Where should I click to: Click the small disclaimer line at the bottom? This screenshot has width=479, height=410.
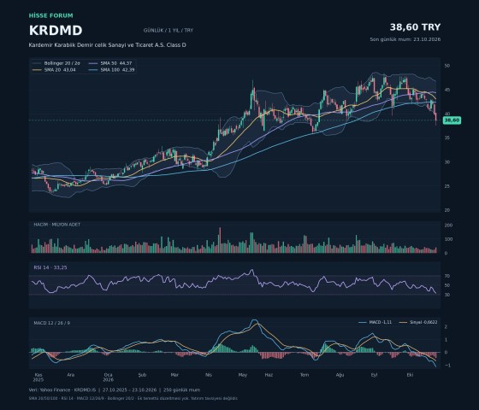(133, 398)
